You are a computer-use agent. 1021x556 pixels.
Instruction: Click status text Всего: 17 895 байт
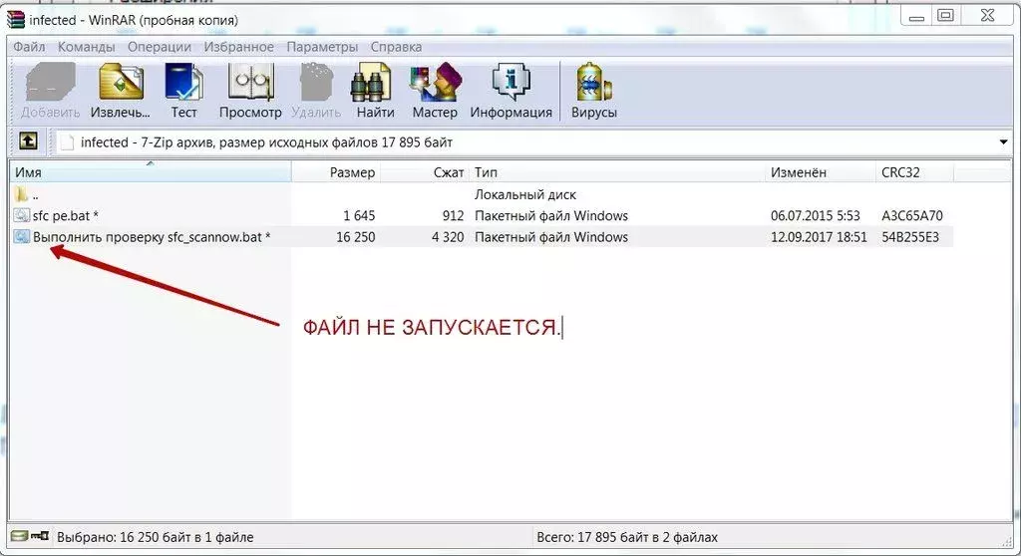(x=626, y=537)
